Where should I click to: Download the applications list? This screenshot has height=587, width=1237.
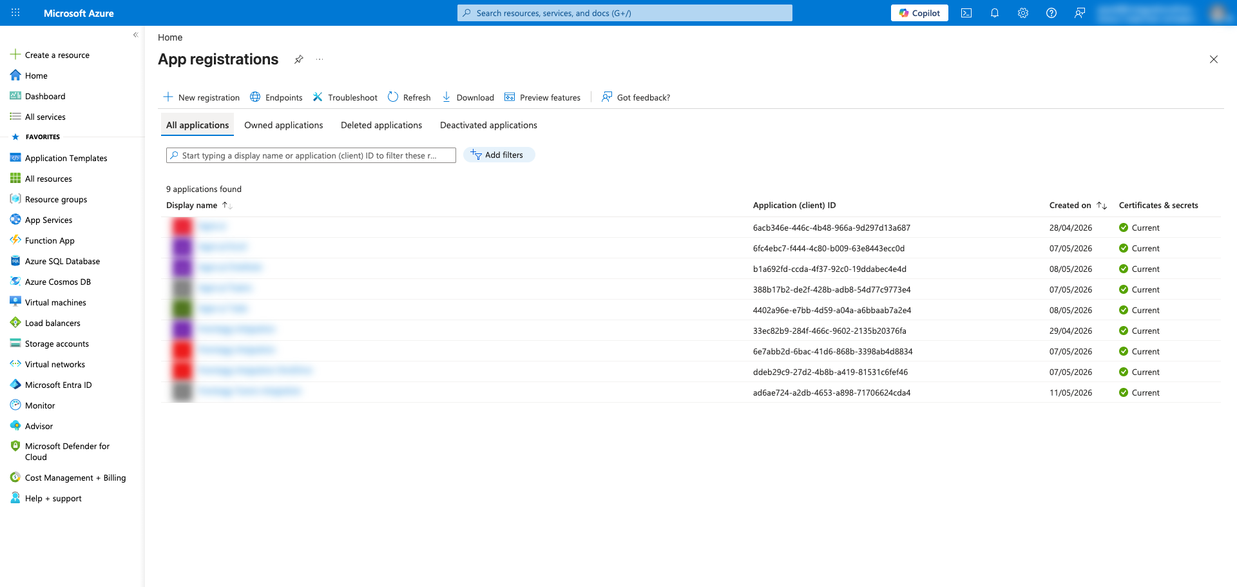click(x=468, y=97)
